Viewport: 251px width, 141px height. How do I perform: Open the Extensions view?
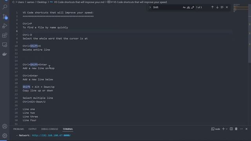[5, 35]
